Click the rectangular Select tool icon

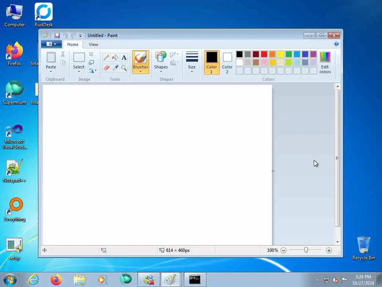point(79,58)
